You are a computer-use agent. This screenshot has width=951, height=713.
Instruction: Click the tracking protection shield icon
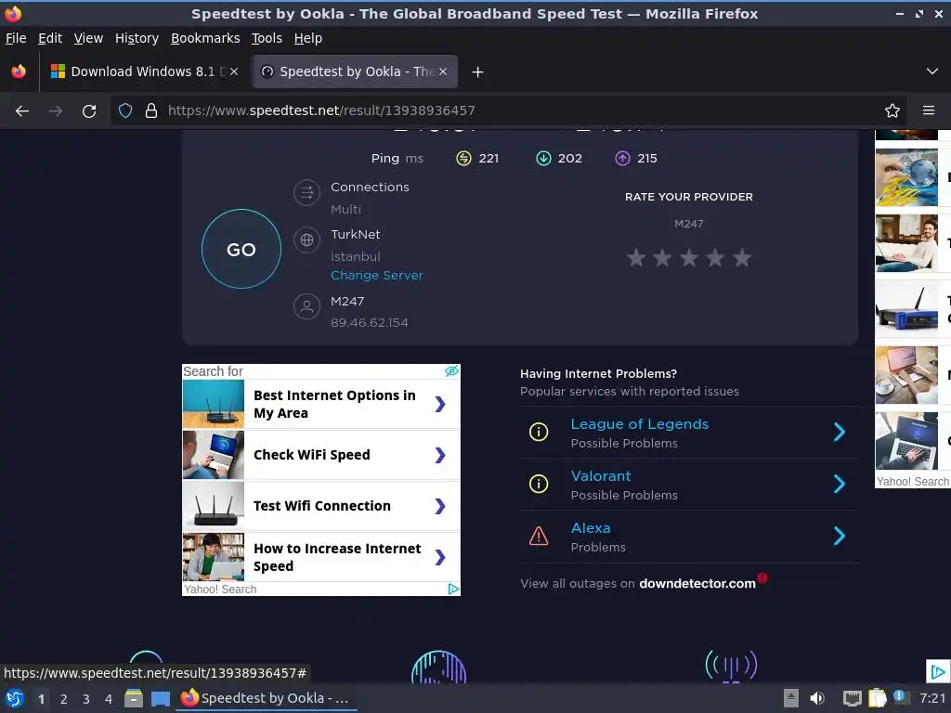125,110
